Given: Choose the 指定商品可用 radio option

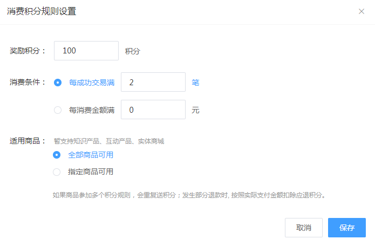Looking at the screenshot, I should point(57,172).
